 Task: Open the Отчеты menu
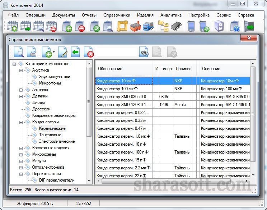point(89,15)
